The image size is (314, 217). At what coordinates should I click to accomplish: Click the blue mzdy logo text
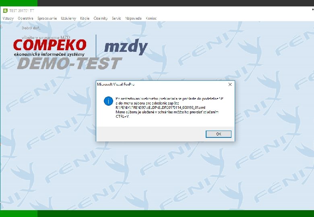126,47
